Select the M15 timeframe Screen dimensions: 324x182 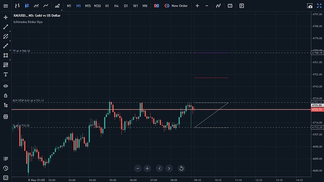click(88, 6)
